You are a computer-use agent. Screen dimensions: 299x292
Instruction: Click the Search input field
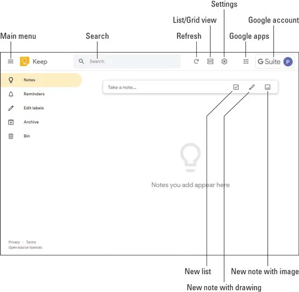pos(127,61)
